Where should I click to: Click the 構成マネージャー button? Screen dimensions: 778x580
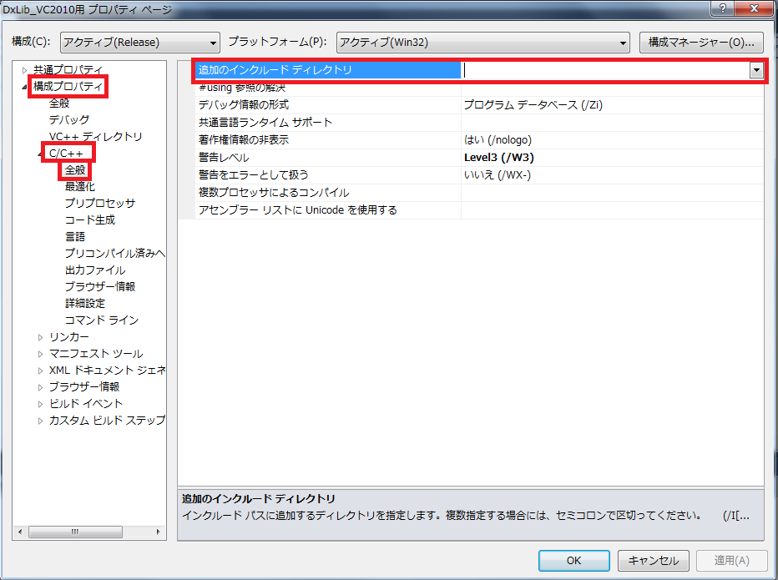pos(701,42)
